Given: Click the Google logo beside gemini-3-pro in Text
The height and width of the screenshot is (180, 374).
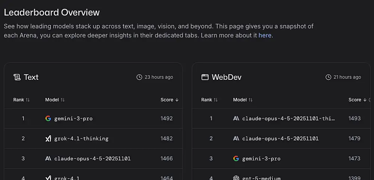Looking at the screenshot, I should pyautogui.click(x=48, y=119).
